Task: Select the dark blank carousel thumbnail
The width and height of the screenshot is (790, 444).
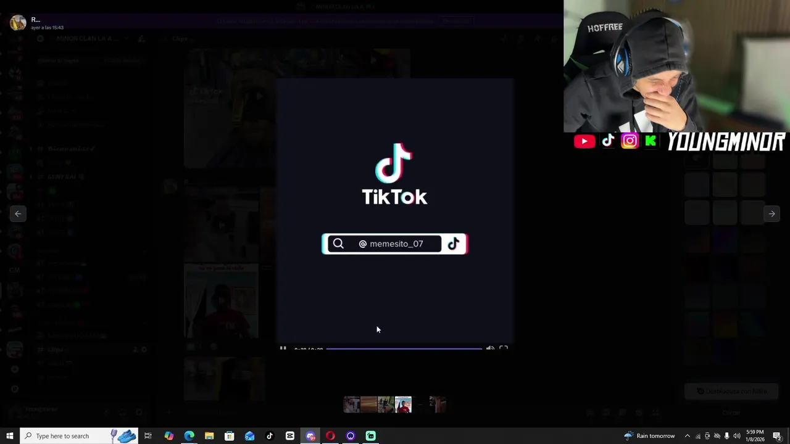Action: click(420, 405)
